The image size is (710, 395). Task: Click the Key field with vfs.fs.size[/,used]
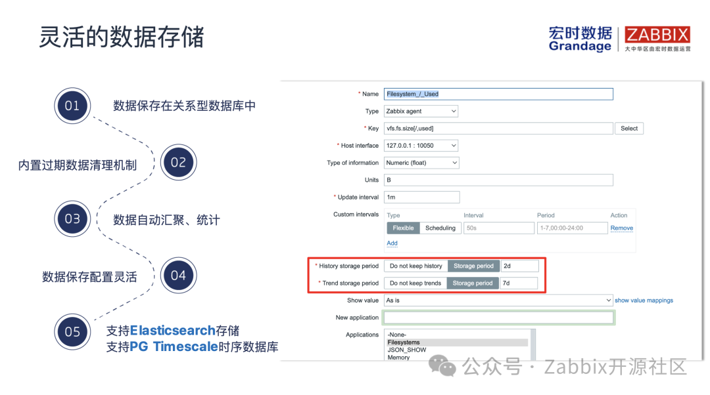[x=498, y=129]
